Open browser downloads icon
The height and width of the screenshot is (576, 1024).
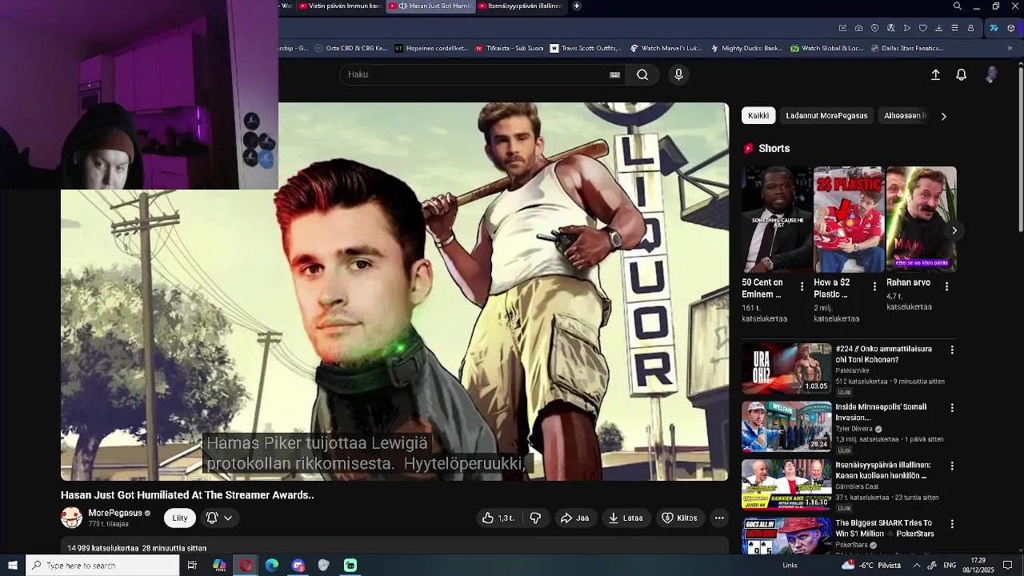938,28
